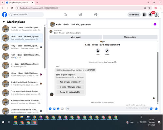This screenshot has width=163, height=130.
Task: Open the Chrome three-dot menu
Action: tap(160, 8)
